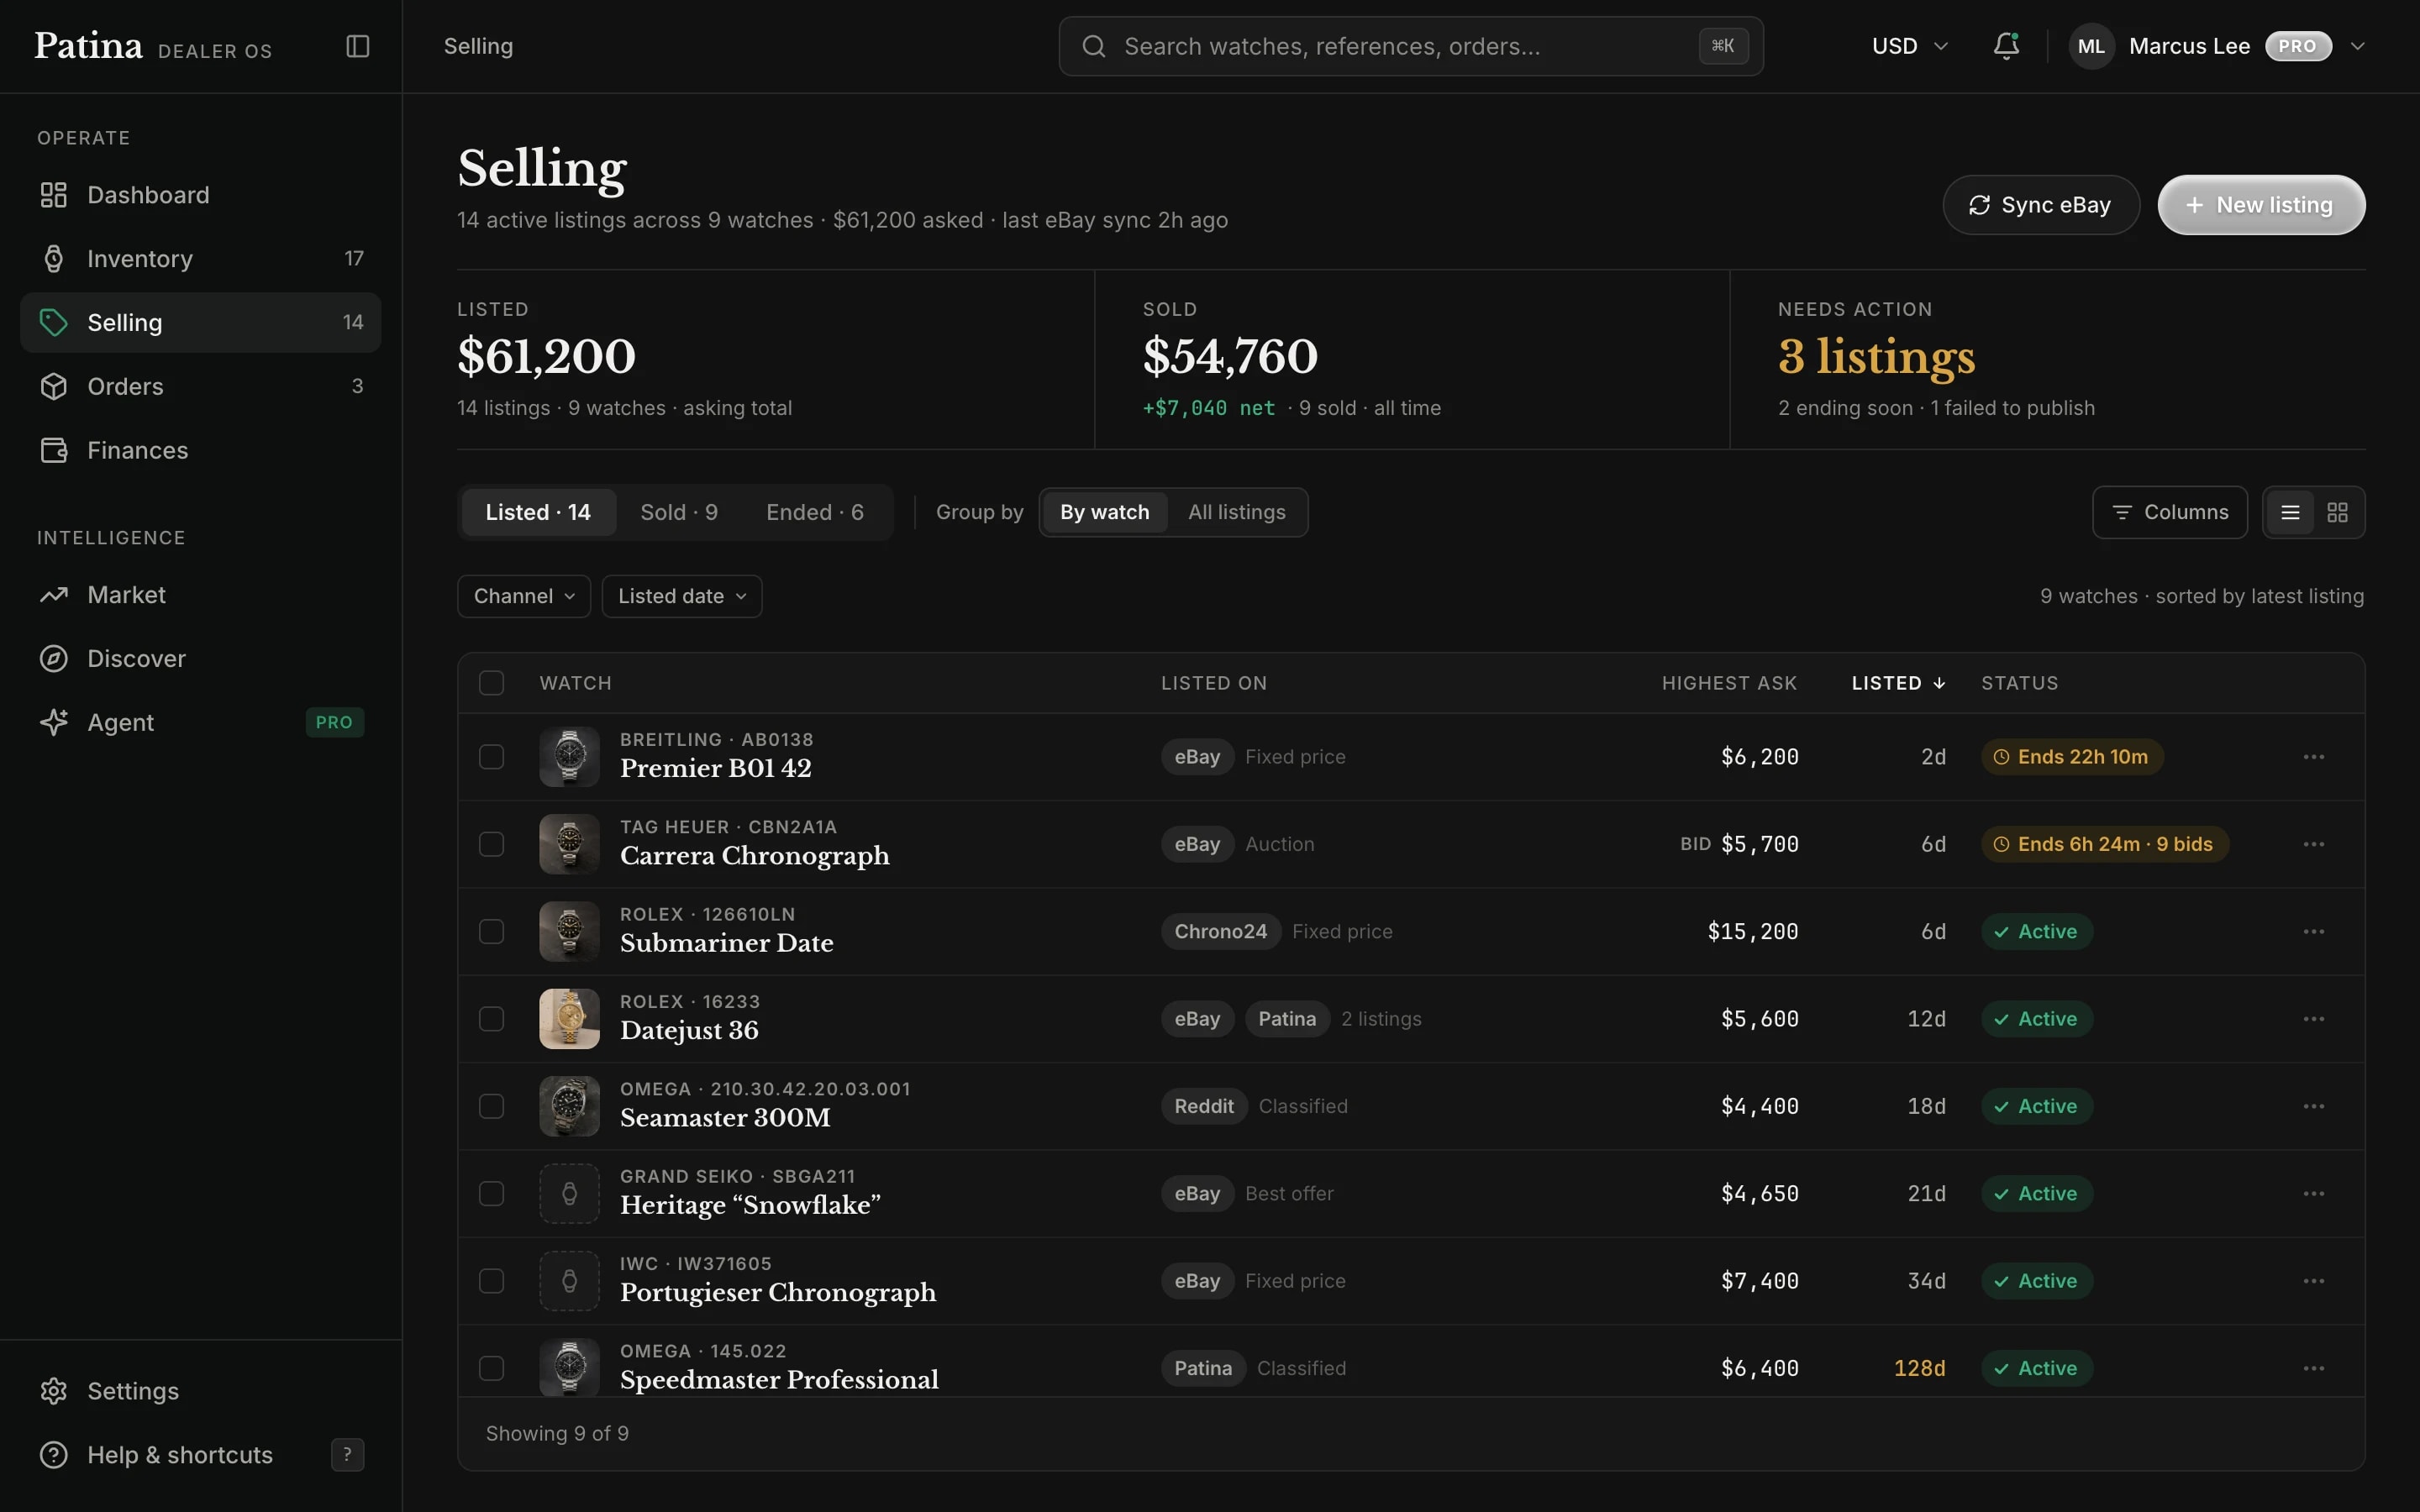Group by All listings
Screen dimensions: 2420x1512
[1236, 513]
